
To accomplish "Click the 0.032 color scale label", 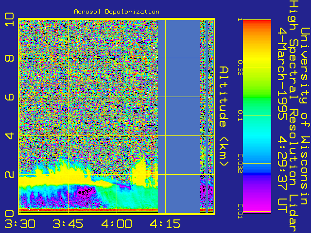I will click(x=240, y=163).
